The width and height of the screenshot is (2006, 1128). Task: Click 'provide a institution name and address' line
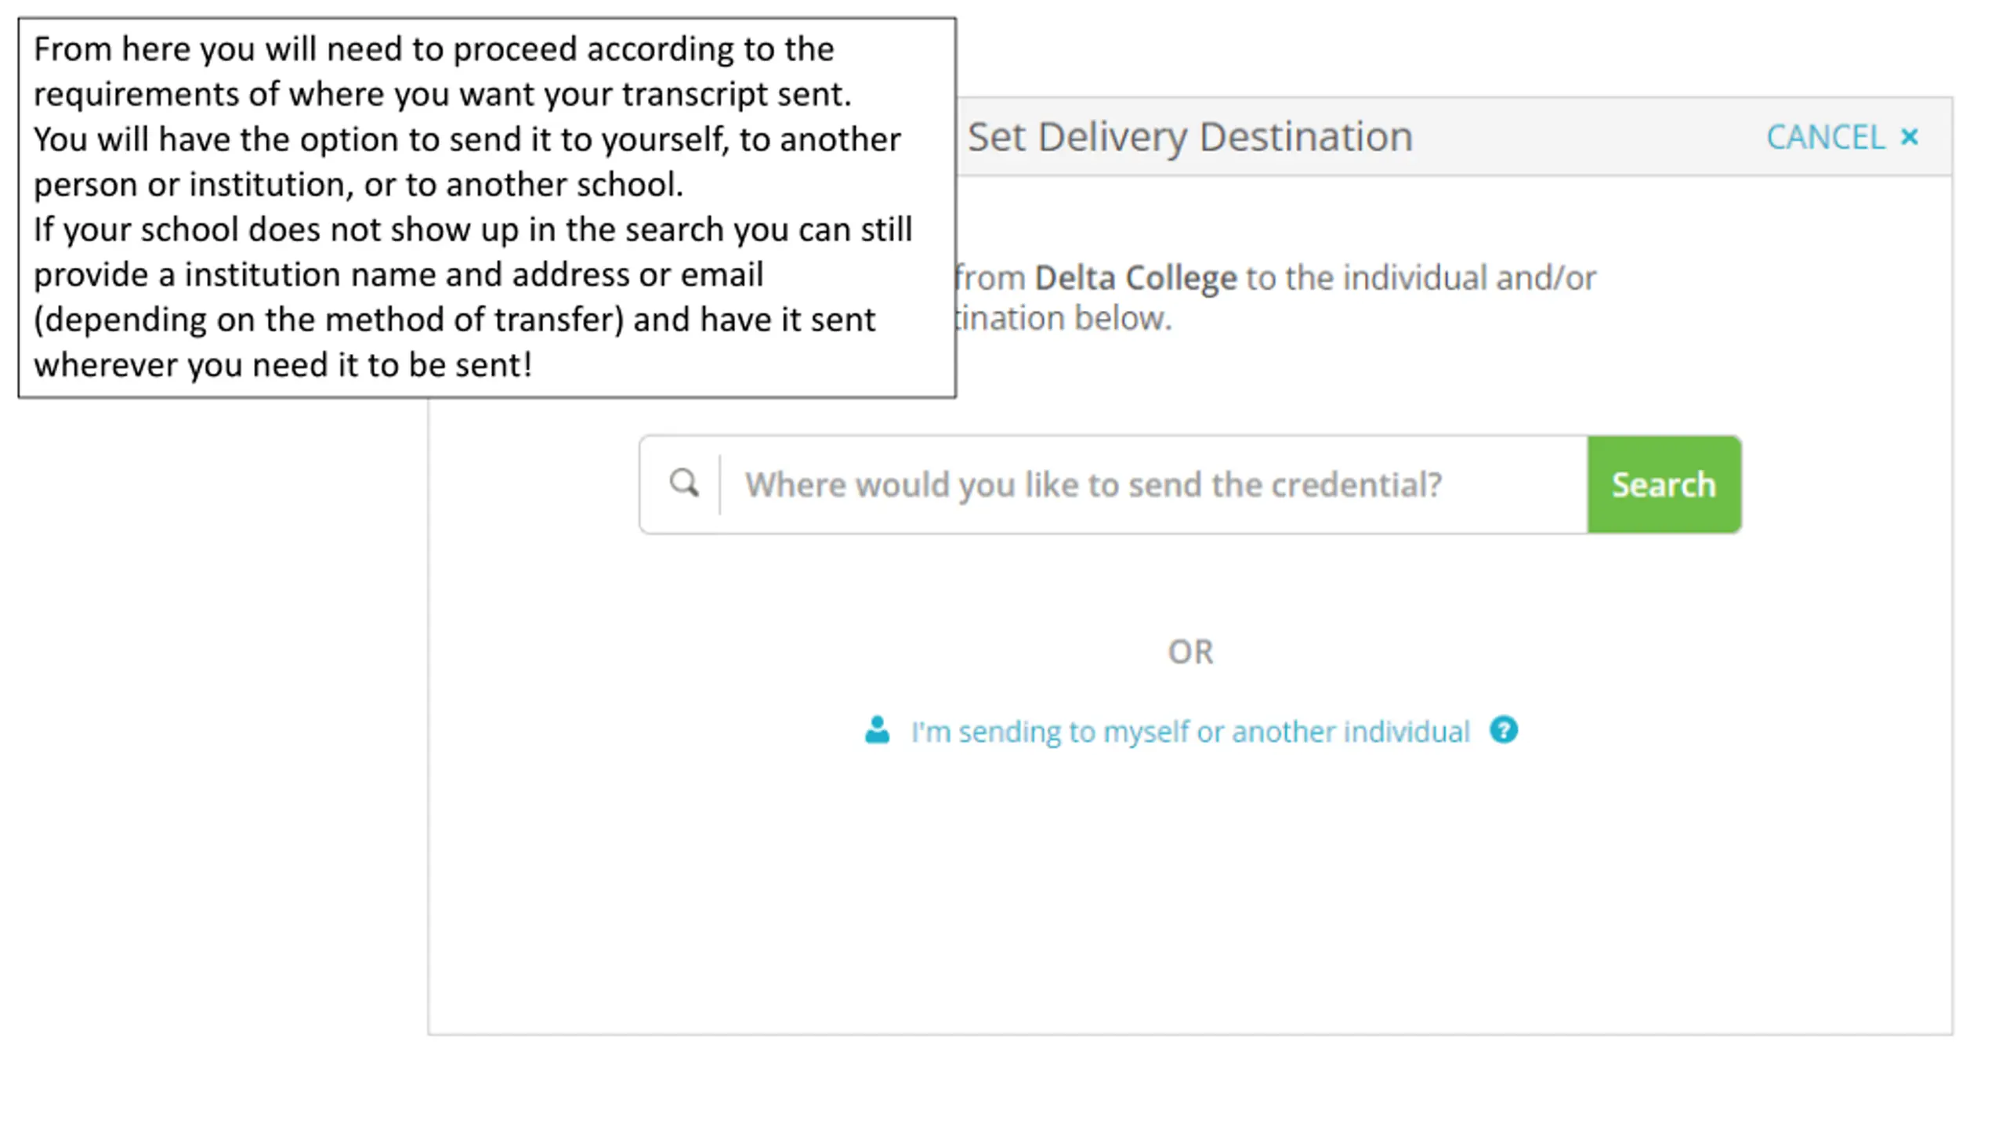(398, 275)
